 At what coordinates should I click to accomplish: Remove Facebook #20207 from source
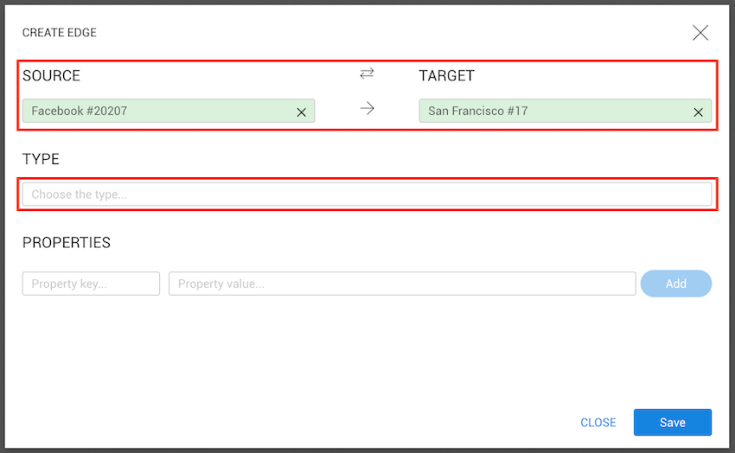point(302,112)
